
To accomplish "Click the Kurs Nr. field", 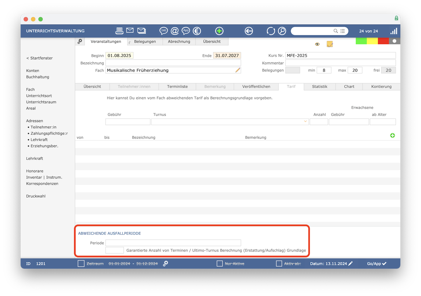I will (x=341, y=55).
